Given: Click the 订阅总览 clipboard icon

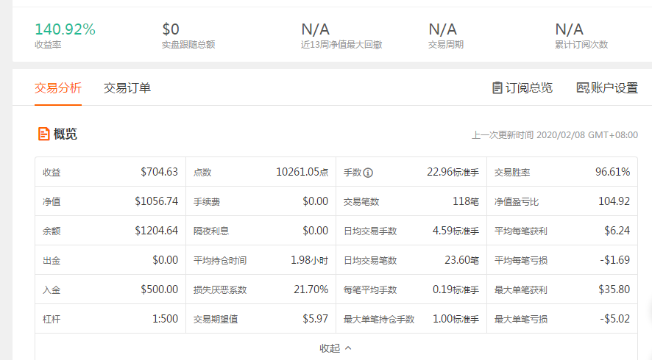Looking at the screenshot, I should point(497,88).
